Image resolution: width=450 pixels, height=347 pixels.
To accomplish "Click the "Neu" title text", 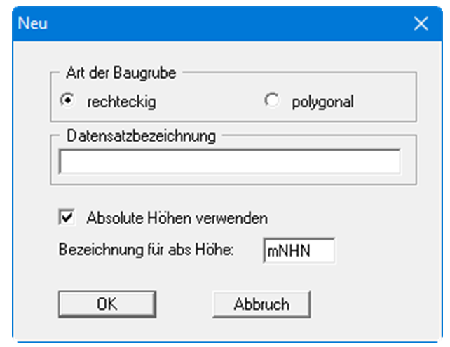I will tap(33, 23).
